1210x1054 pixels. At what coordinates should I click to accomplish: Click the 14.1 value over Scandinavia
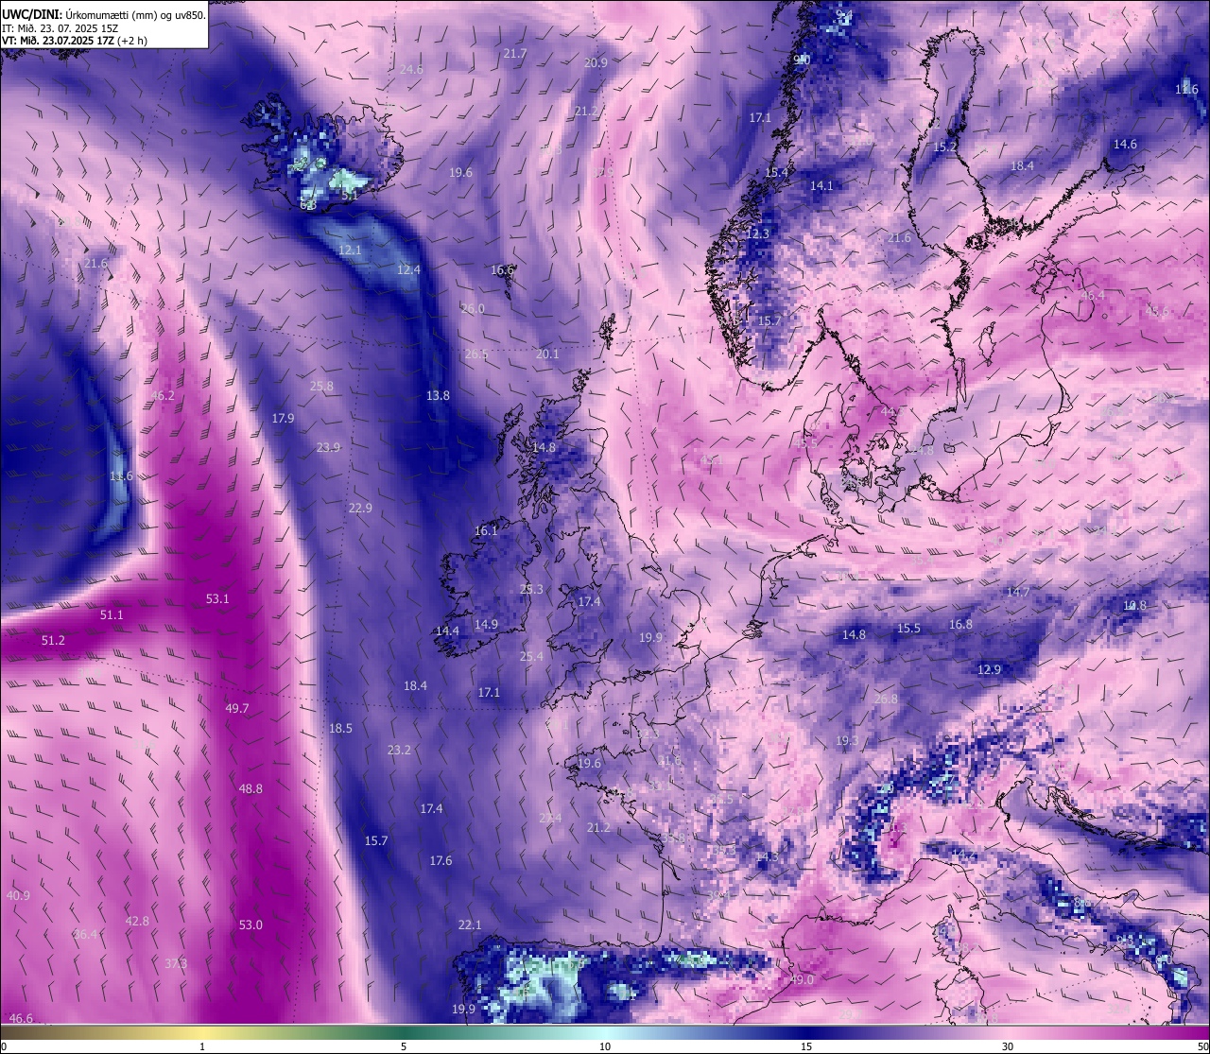click(821, 185)
